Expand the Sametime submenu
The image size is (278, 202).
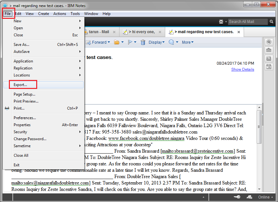(44, 146)
